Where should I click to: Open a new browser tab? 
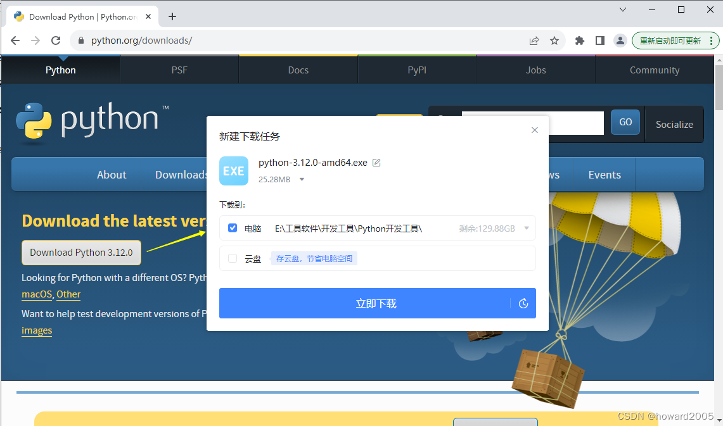coord(172,16)
